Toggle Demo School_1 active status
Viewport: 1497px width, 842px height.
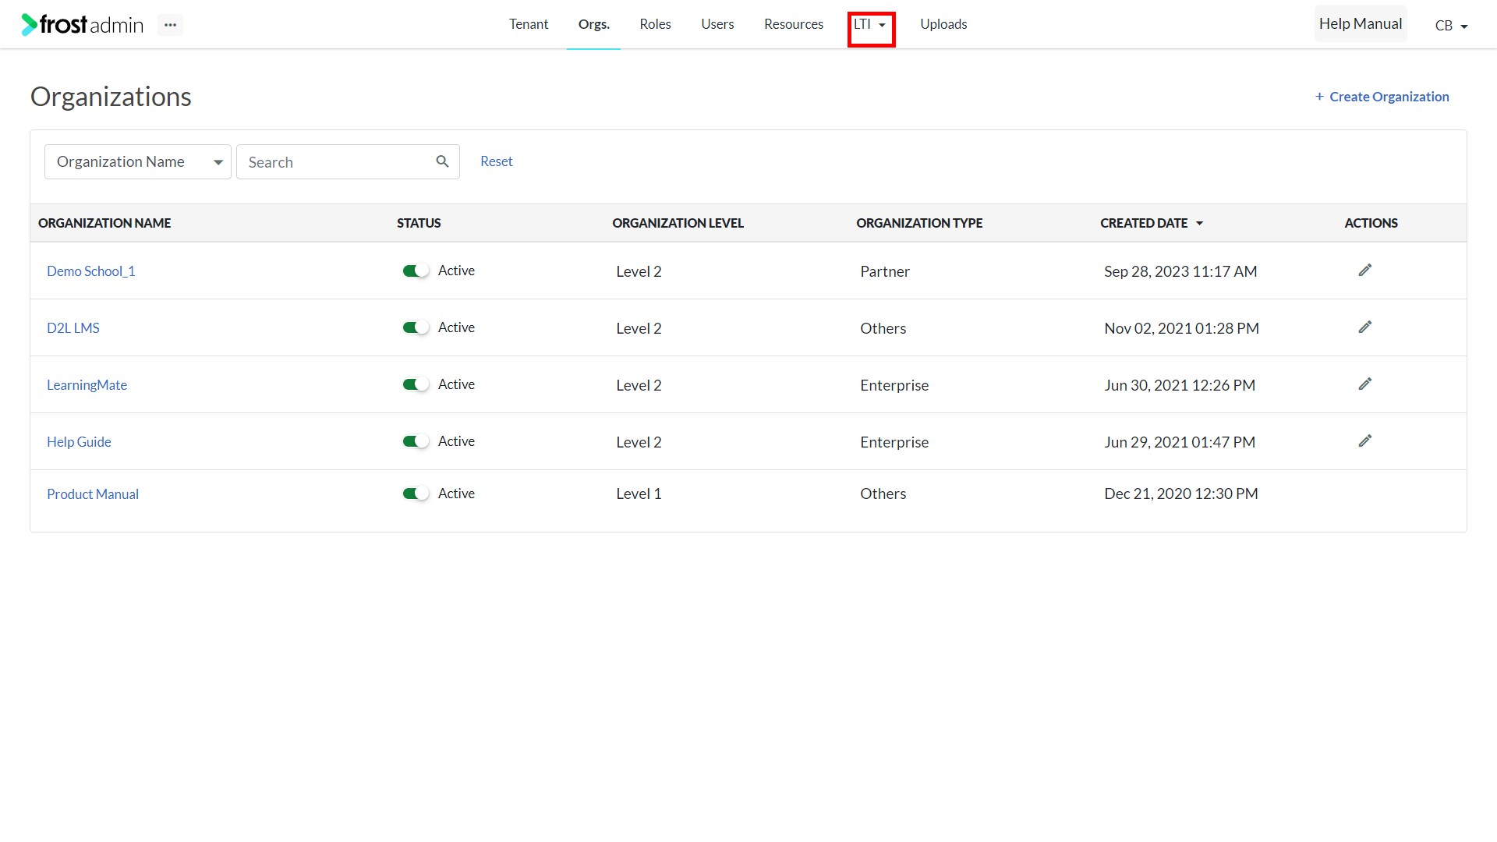point(416,271)
